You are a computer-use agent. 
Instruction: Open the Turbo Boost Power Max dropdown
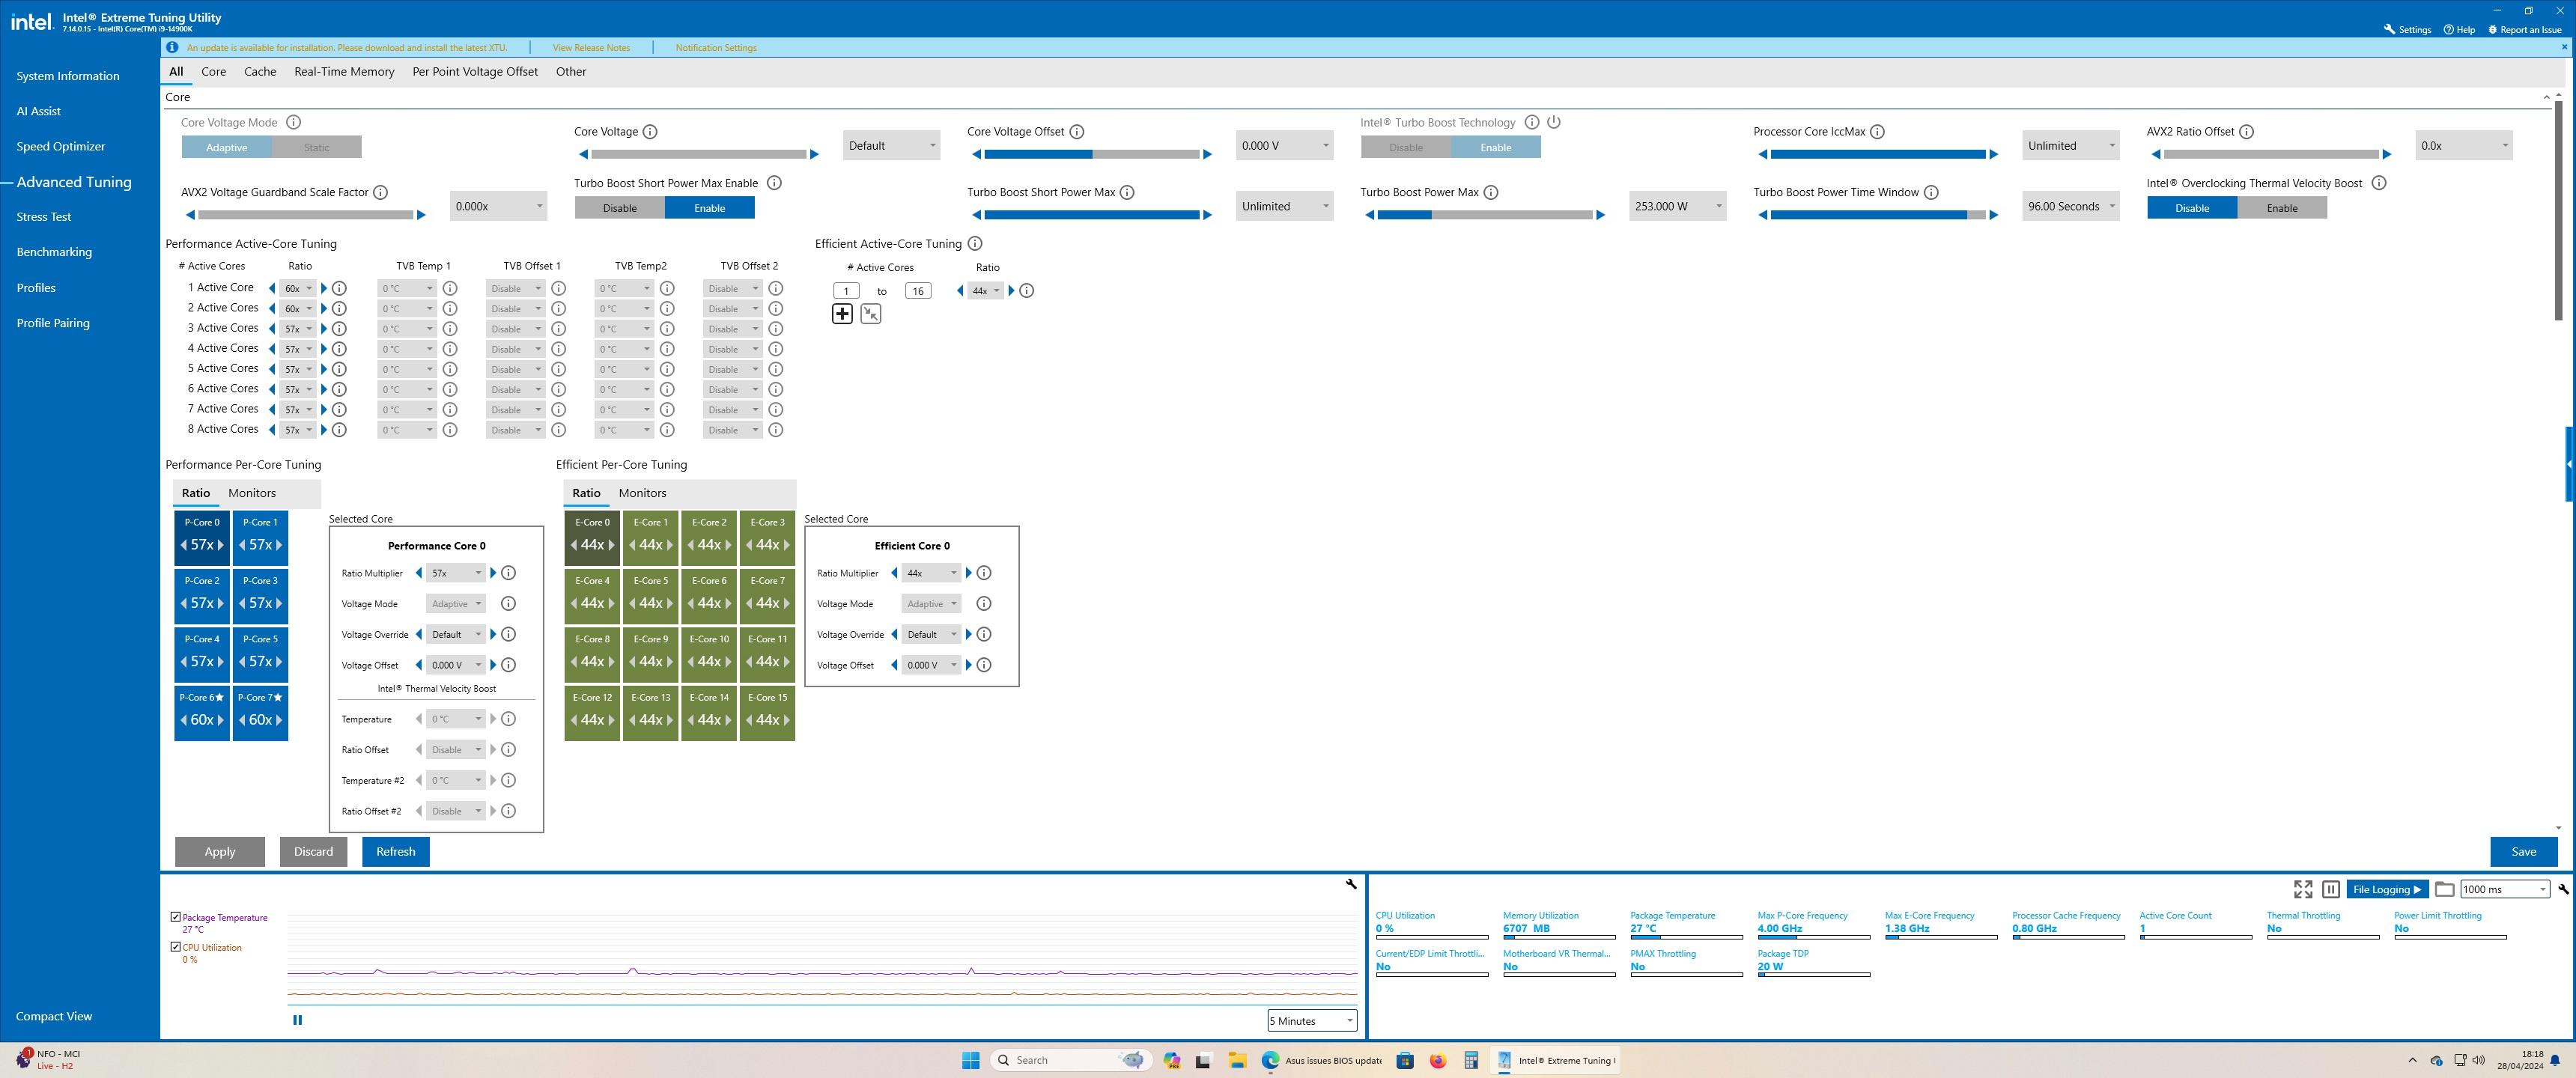[1677, 206]
